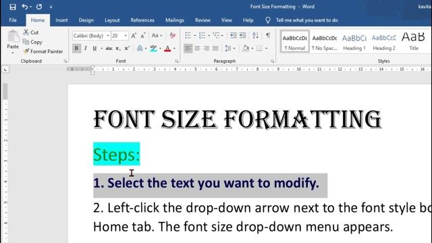This screenshot has width=432, height=243.
Task: Click the Borders icon
Action: click(x=259, y=49)
